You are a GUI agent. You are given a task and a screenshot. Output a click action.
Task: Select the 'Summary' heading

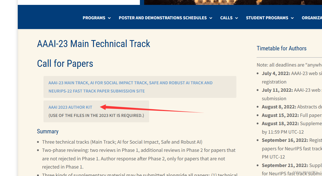[x=48, y=131]
